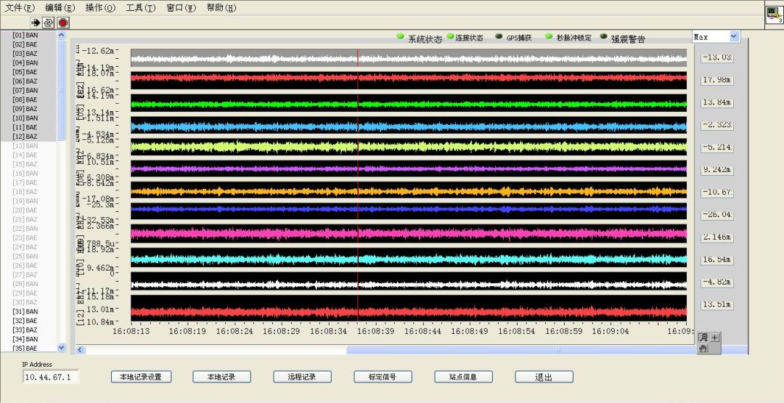Image resolution: width=784 pixels, height=403 pixels.
Task: Open the 工具(T) menu
Action: [141, 7]
